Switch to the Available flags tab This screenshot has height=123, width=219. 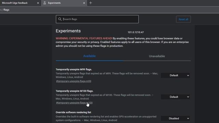[x=89, y=56]
